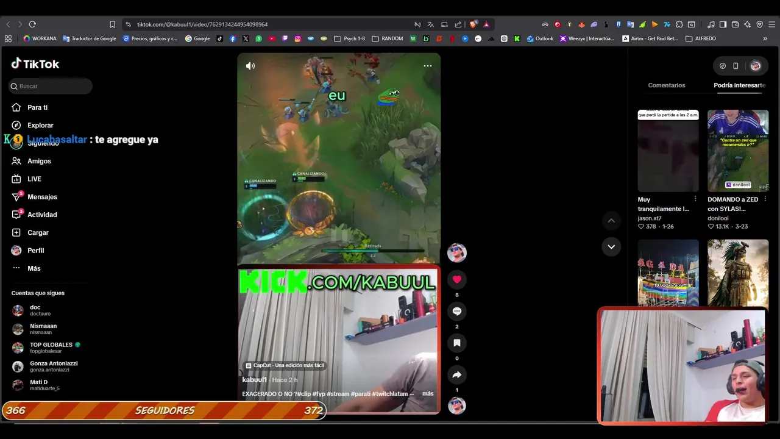Share the video with arrow icon
Viewport: 780px width, 439px height.
(457, 374)
